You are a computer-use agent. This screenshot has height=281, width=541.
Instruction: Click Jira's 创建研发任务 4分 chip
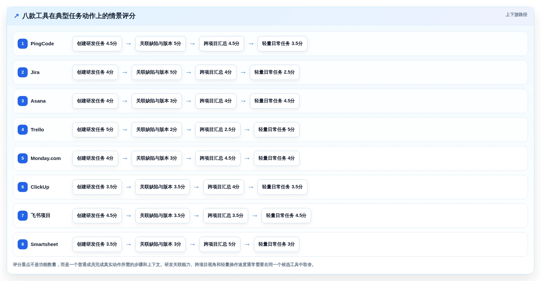pos(95,72)
